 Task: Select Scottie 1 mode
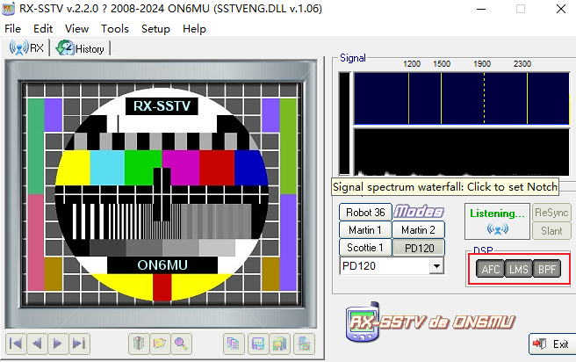click(x=365, y=247)
